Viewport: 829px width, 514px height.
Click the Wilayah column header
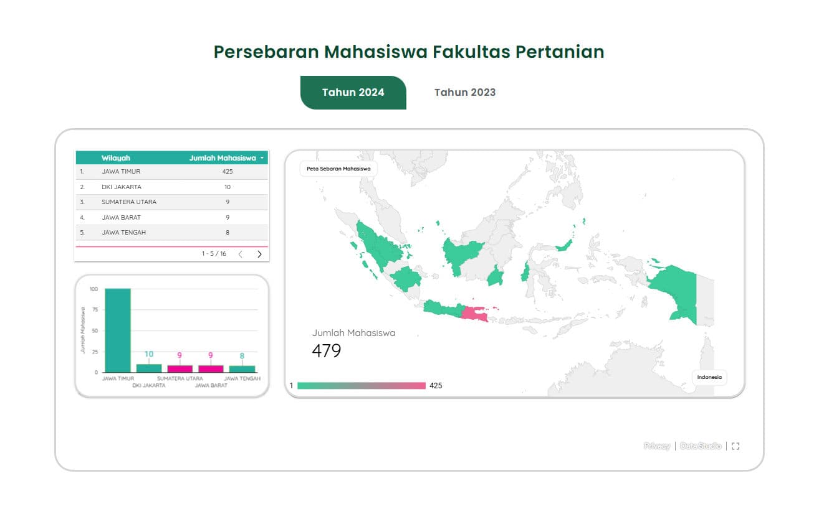(x=116, y=158)
